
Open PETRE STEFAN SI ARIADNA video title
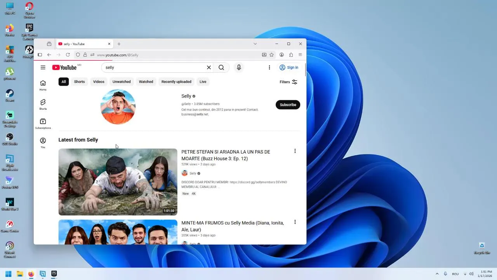pyautogui.click(x=226, y=155)
